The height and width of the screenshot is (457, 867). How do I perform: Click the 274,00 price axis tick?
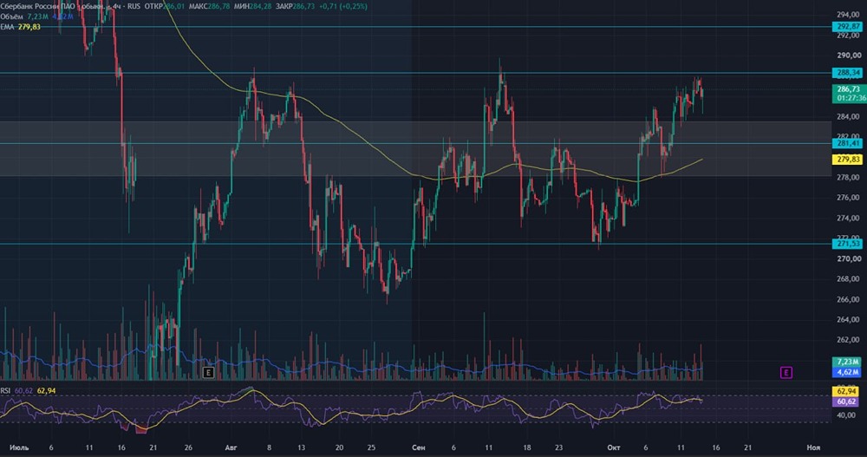849,218
